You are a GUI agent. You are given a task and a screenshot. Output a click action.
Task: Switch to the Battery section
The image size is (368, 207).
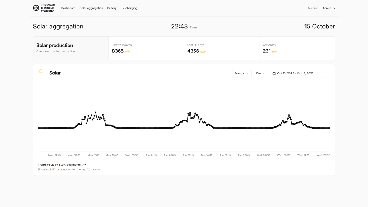(112, 8)
